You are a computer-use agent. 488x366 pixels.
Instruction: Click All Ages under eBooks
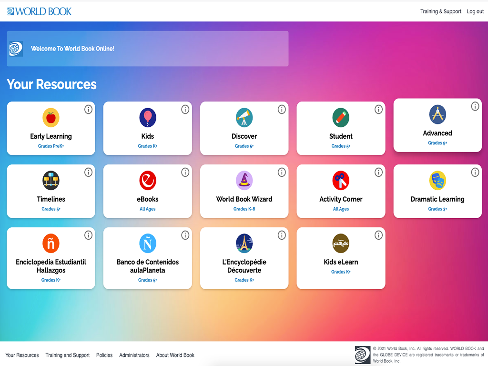(x=148, y=209)
